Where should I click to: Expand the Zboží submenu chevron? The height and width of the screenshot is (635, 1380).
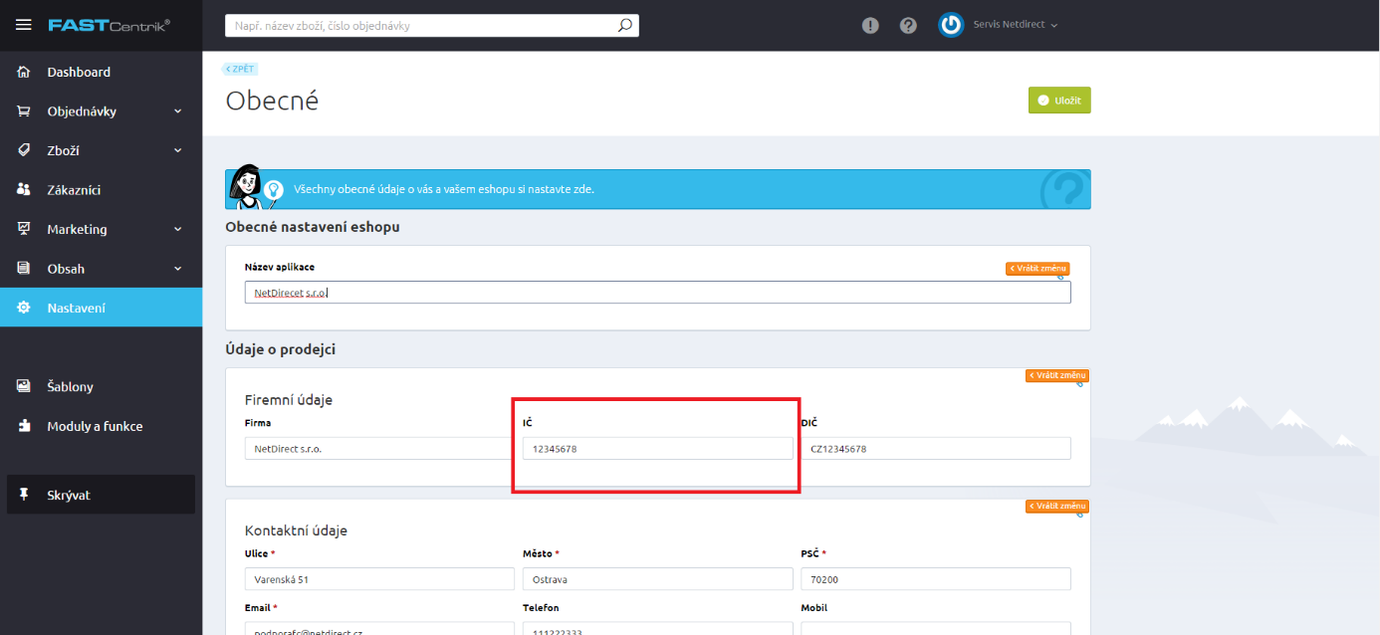[x=178, y=150]
